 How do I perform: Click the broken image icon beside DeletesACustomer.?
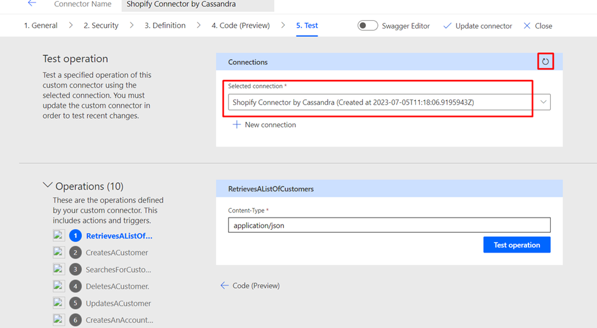pos(58,285)
